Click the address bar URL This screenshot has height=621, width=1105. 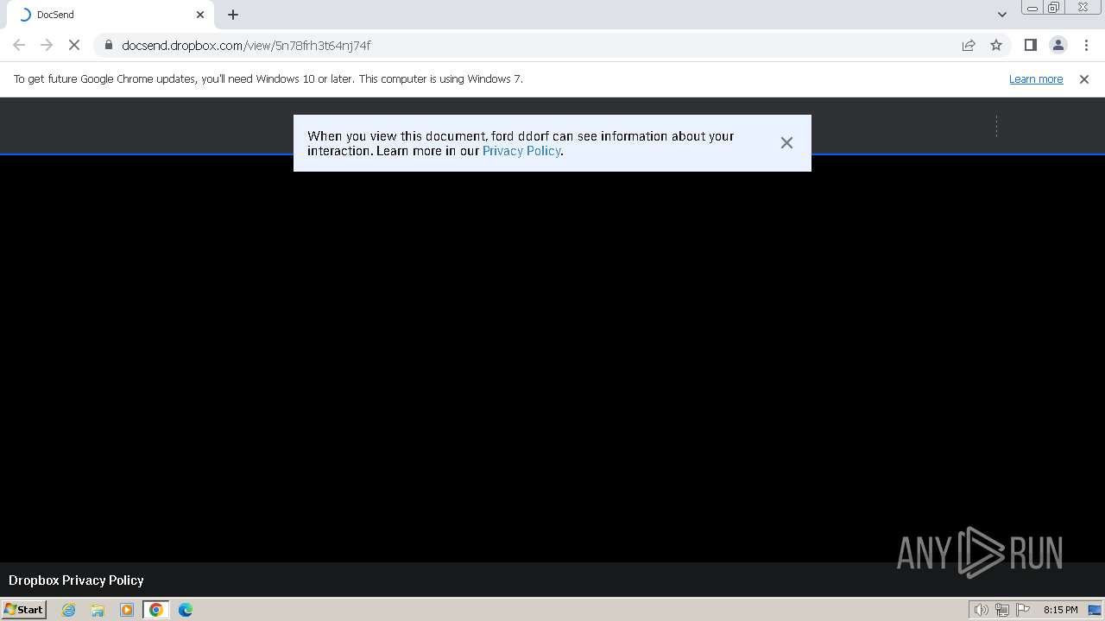point(246,45)
